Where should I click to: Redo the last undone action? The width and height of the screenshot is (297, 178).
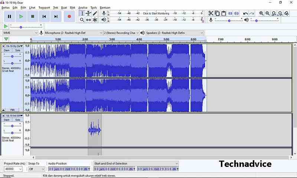pyautogui.click(x=252, y=13)
